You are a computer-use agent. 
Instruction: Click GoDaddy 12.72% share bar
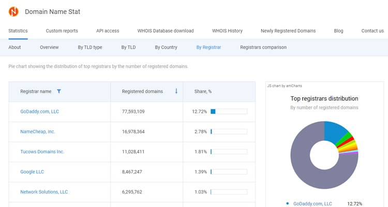229,111
